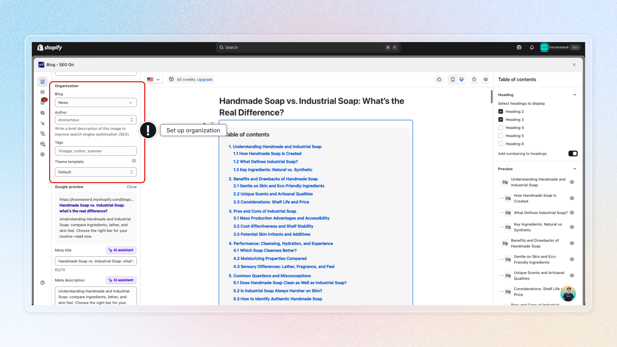Collapse the Heading section chevron
Screen dimensions: 617x347
(x=575, y=95)
